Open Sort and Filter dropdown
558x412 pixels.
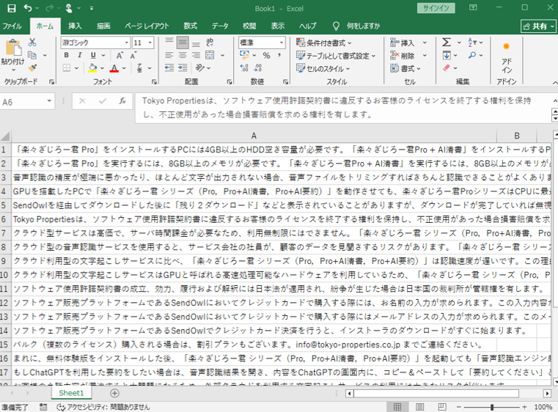point(475,43)
